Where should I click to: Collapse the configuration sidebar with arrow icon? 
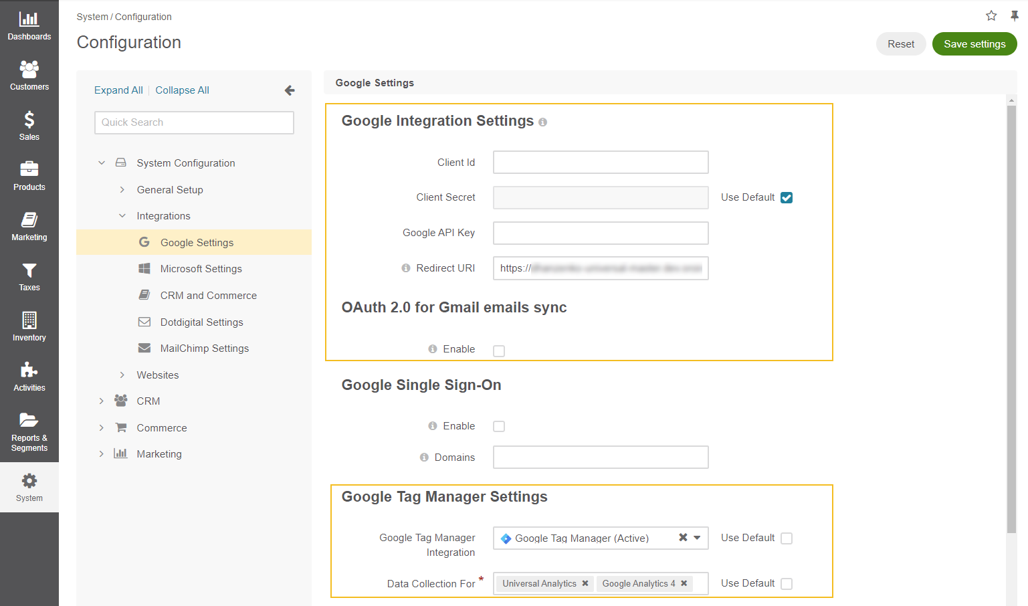pos(290,90)
